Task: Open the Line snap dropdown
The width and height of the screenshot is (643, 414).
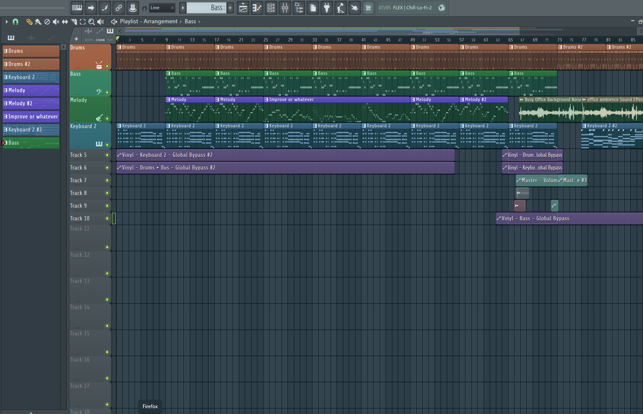Action: click(162, 8)
